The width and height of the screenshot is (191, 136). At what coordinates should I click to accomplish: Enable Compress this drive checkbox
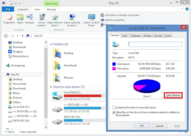[114, 107]
